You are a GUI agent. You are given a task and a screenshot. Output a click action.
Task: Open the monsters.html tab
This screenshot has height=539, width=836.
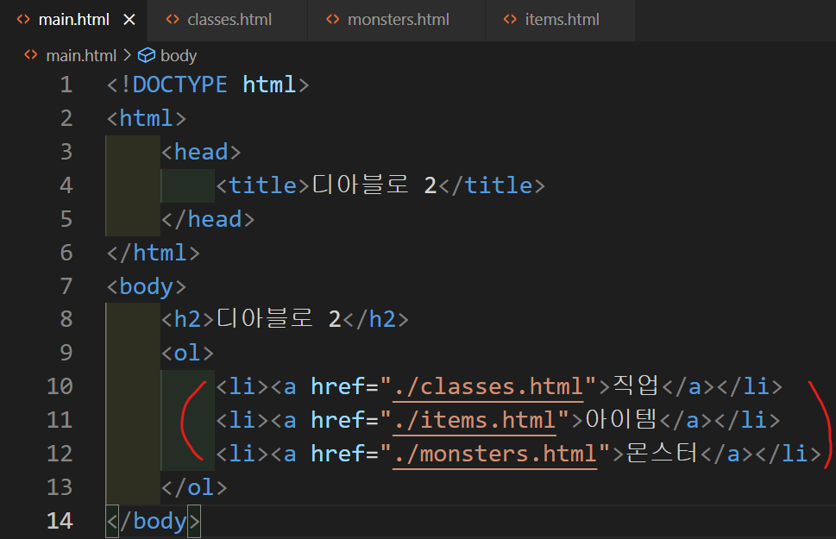point(398,20)
